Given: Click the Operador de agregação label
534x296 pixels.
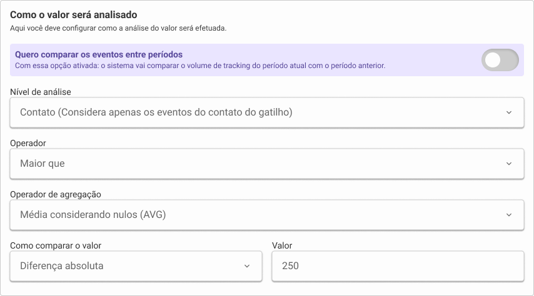Looking at the screenshot, I should coord(56,194).
